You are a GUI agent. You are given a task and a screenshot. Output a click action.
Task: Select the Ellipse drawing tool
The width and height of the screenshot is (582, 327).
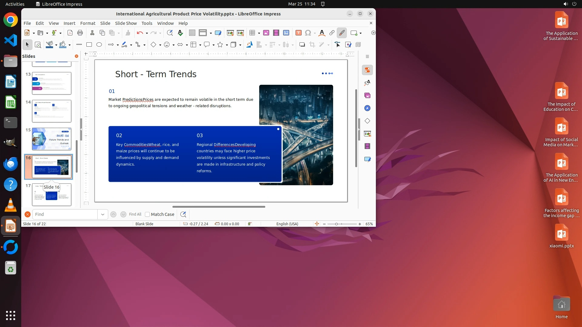[x=99, y=45]
